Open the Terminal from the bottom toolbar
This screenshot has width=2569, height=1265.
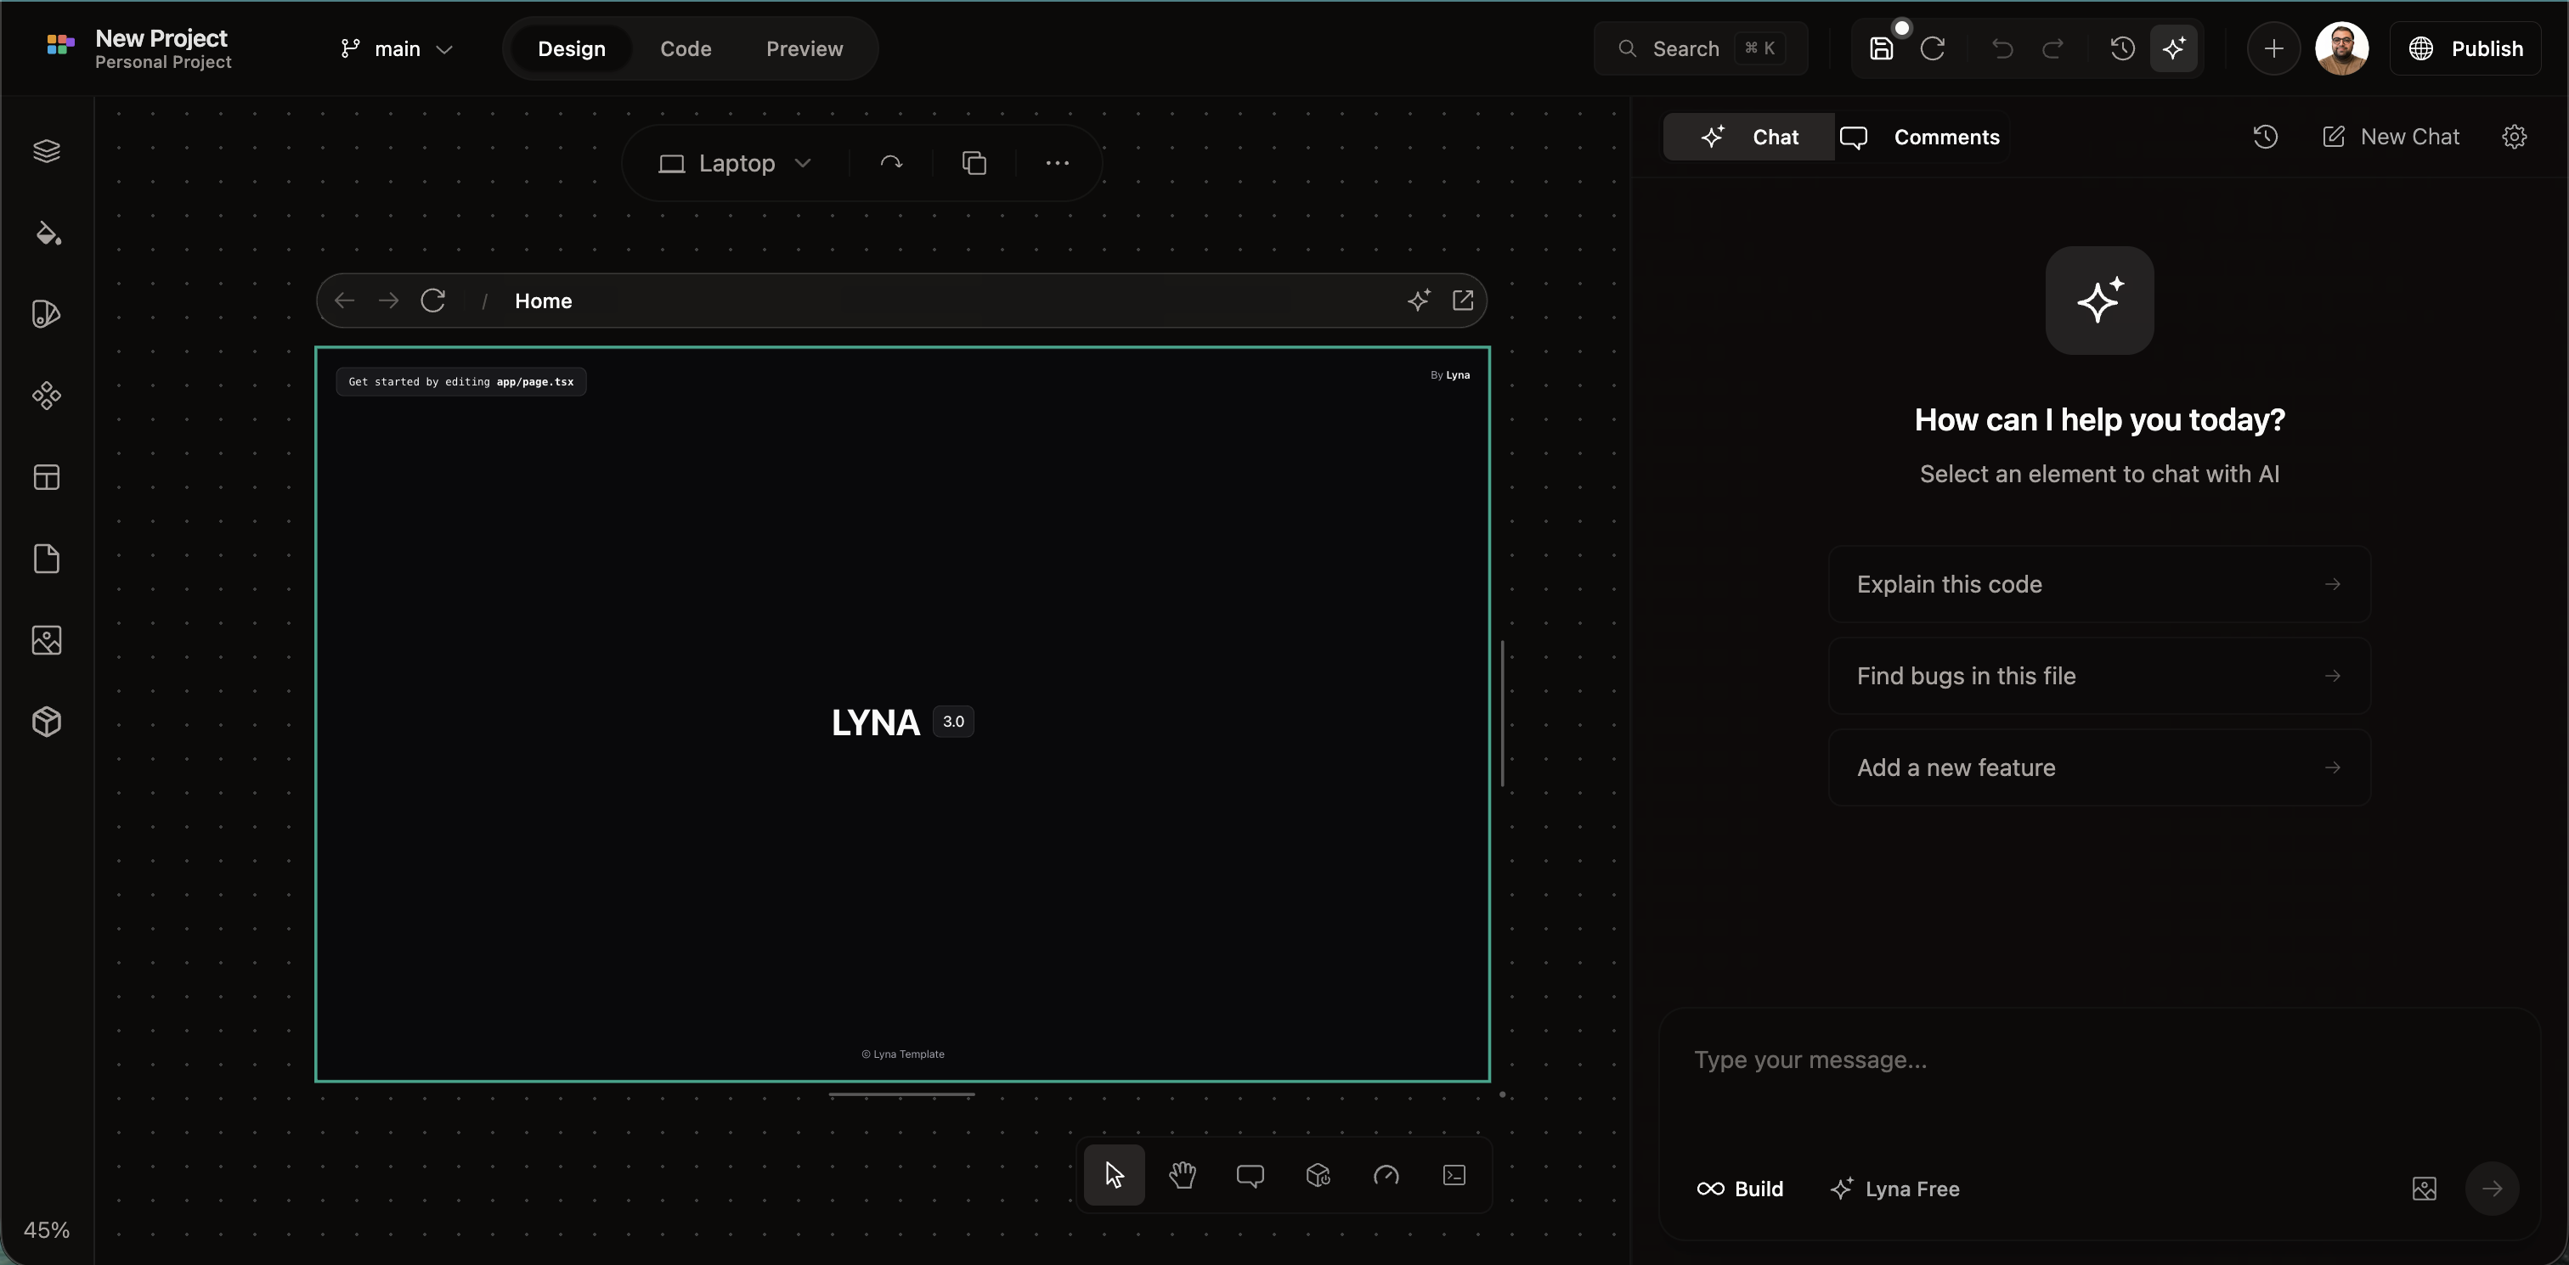(1454, 1177)
